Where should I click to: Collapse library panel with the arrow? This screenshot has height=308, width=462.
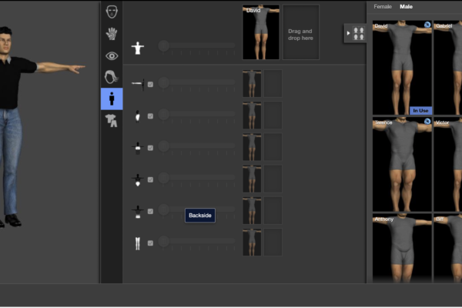pos(348,33)
